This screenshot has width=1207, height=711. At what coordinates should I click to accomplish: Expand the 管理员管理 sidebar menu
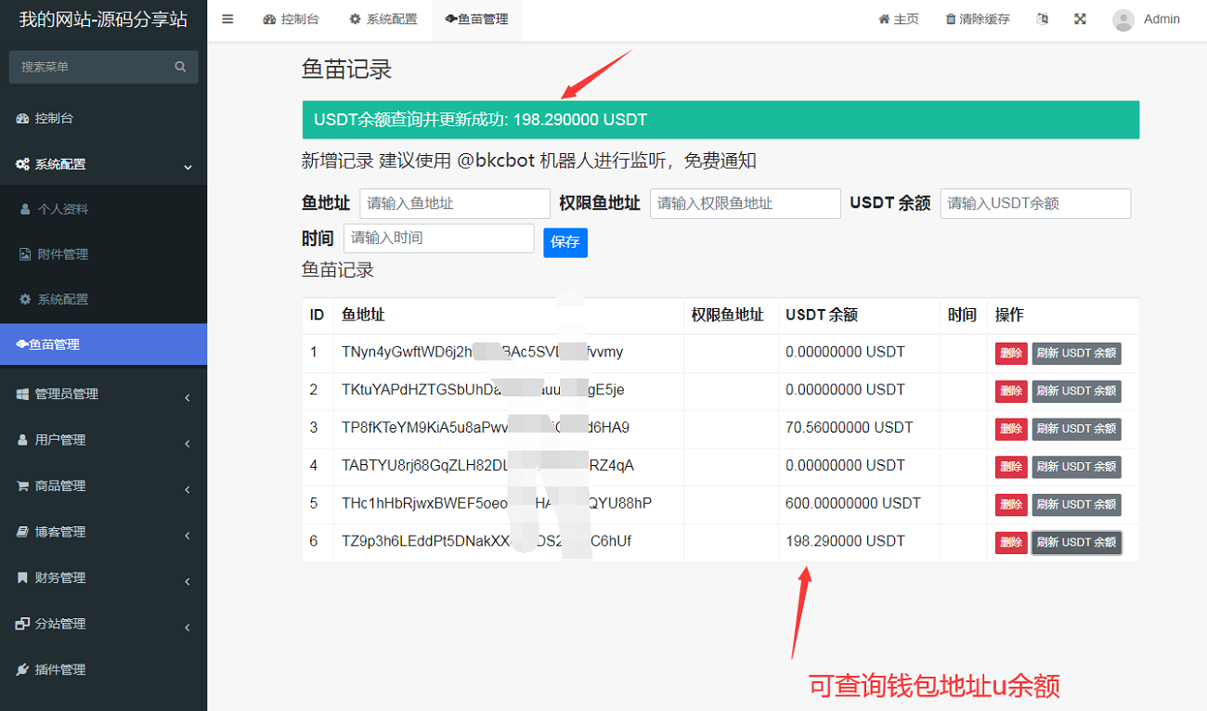click(x=102, y=394)
